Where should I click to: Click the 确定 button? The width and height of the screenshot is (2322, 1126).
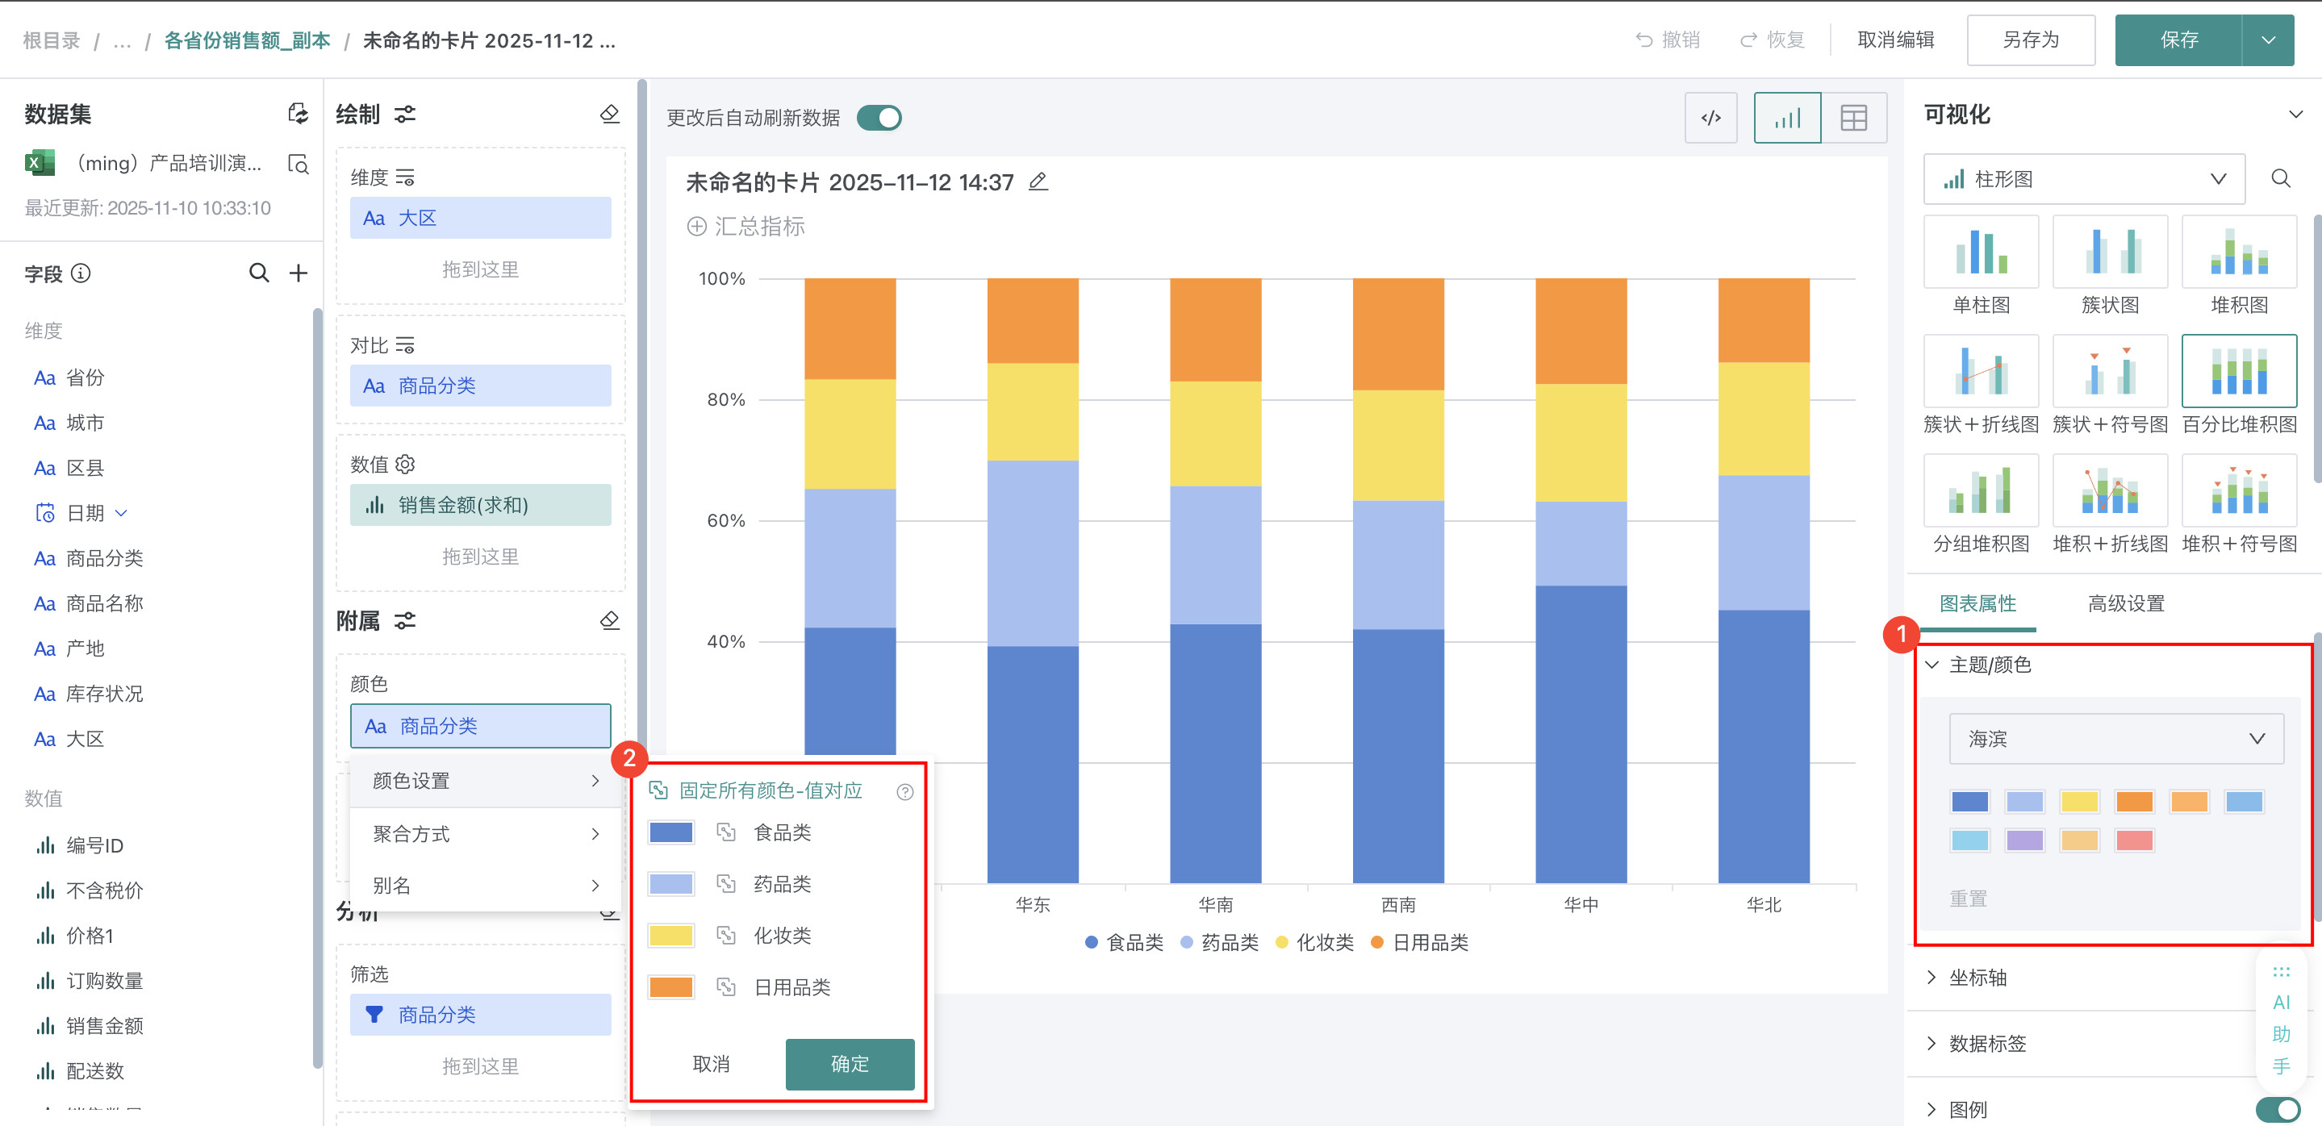(849, 1064)
